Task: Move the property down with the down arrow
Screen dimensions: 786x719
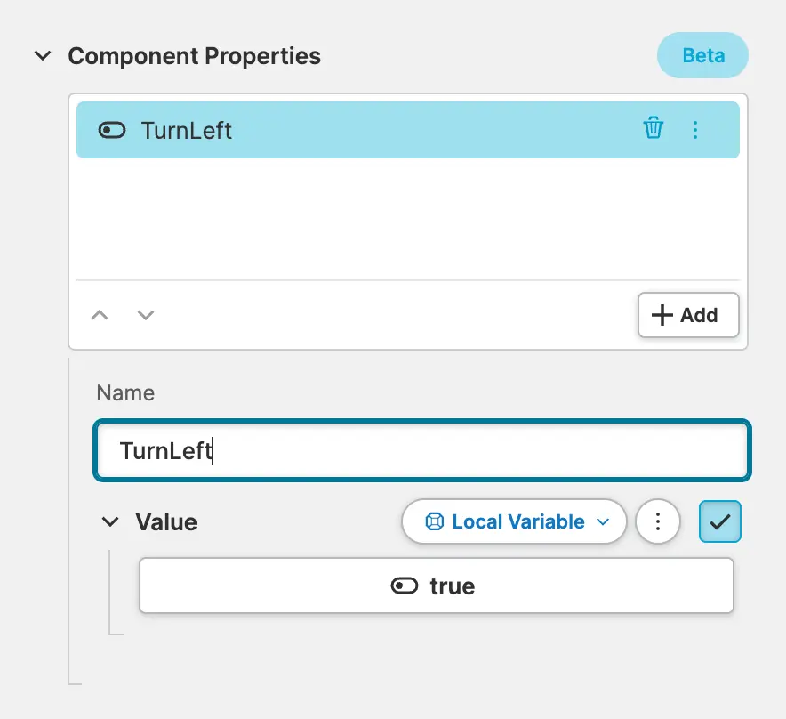Action: 146,315
